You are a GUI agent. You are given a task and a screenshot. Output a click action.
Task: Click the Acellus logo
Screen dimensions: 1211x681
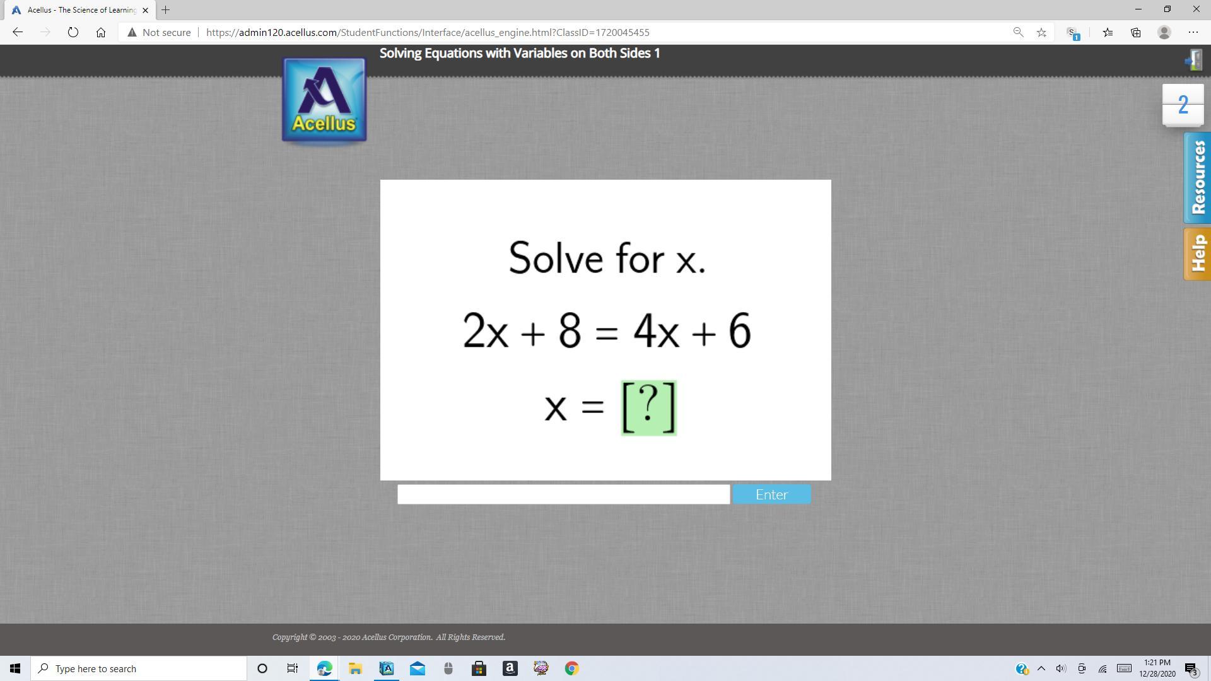(324, 100)
